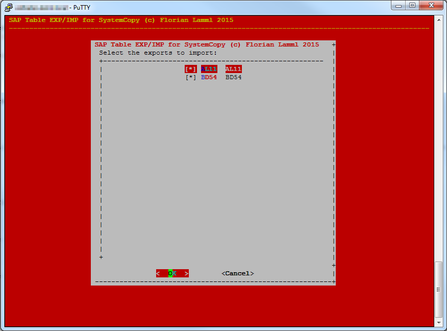Click the 'Select the exports to import:' prompt
The height and width of the screenshot is (331, 447).
tap(158, 53)
